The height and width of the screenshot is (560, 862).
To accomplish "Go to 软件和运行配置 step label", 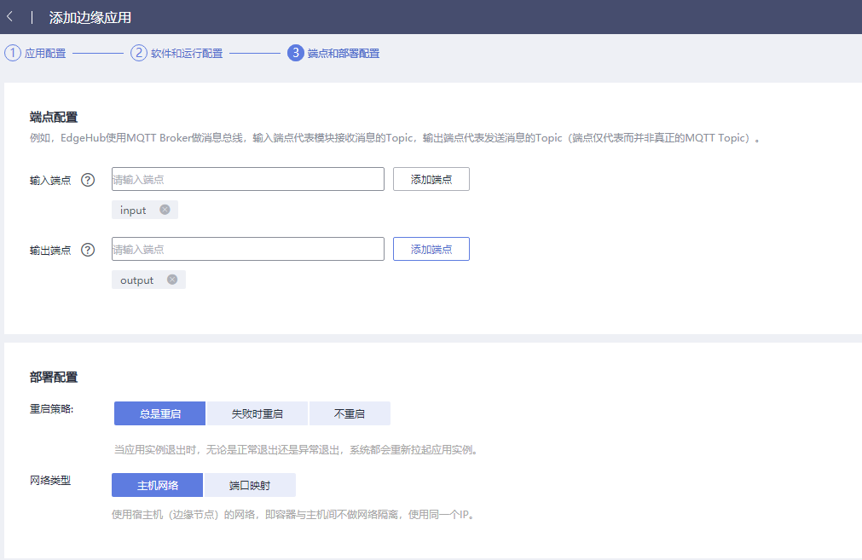I will click(x=187, y=54).
